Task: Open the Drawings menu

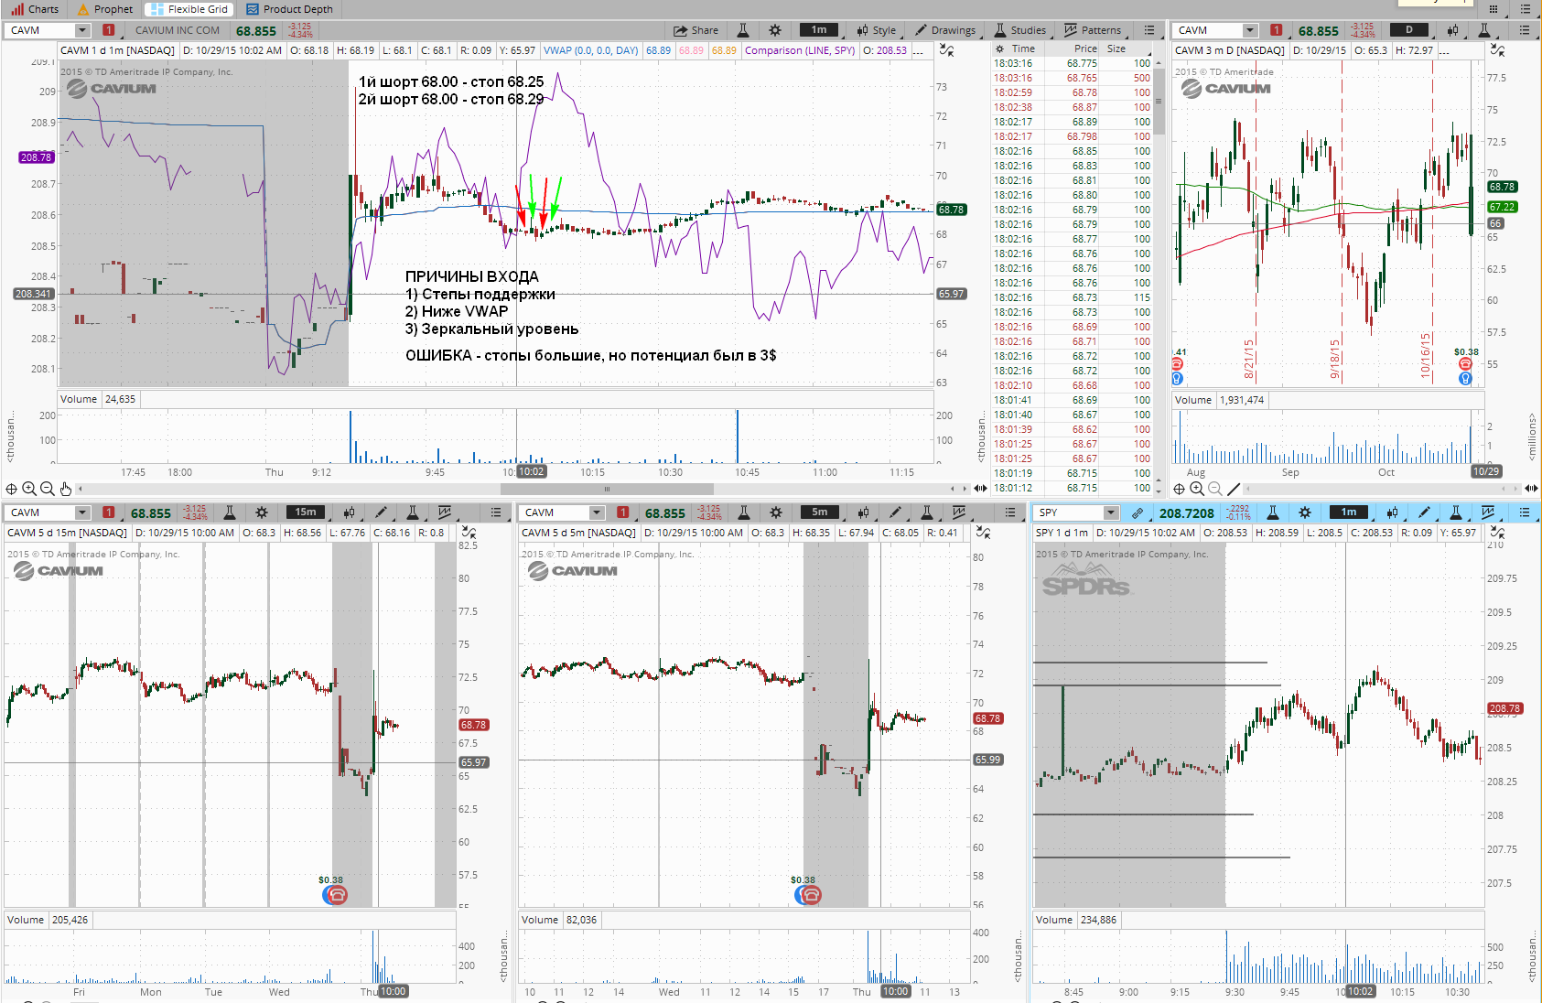Action: point(945,30)
